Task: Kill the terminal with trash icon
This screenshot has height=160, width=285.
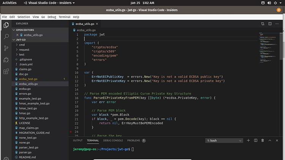Action: pyautogui.click(x=262, y=140)
